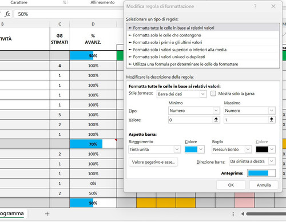286x222 pixels.
Task: Select Formatta solo le celle che contengono
Action: pos(202,35)
